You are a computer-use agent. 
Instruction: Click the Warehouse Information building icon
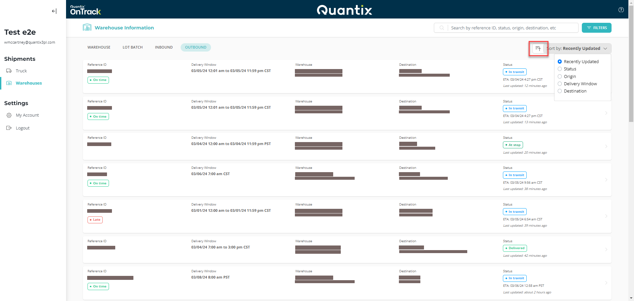87,27
